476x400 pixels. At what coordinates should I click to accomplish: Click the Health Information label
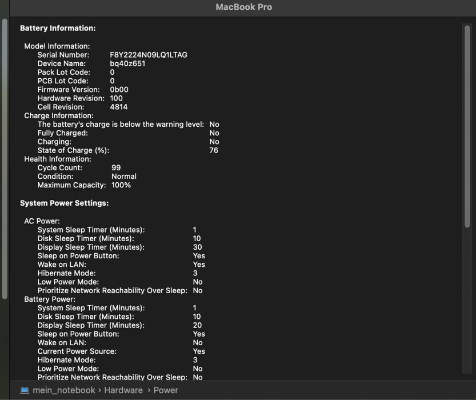[58, 159]
